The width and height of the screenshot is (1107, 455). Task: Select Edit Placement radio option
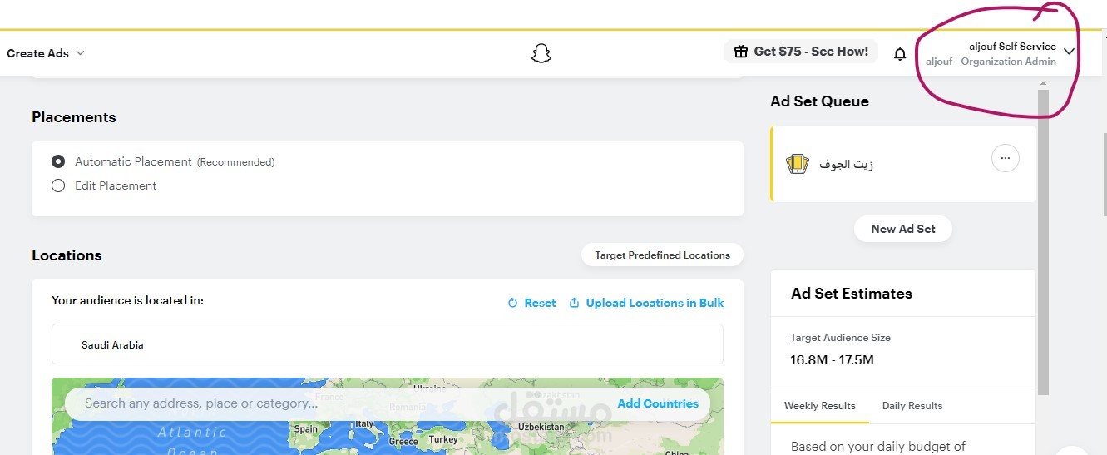click(58, 185)
